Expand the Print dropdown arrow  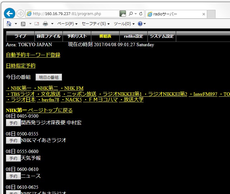coord(52,24)
